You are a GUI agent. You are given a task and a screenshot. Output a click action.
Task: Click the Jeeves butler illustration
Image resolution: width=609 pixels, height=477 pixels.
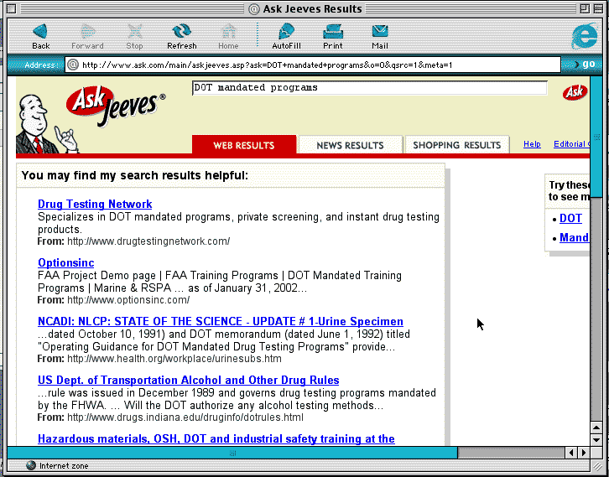click(46, 124)
